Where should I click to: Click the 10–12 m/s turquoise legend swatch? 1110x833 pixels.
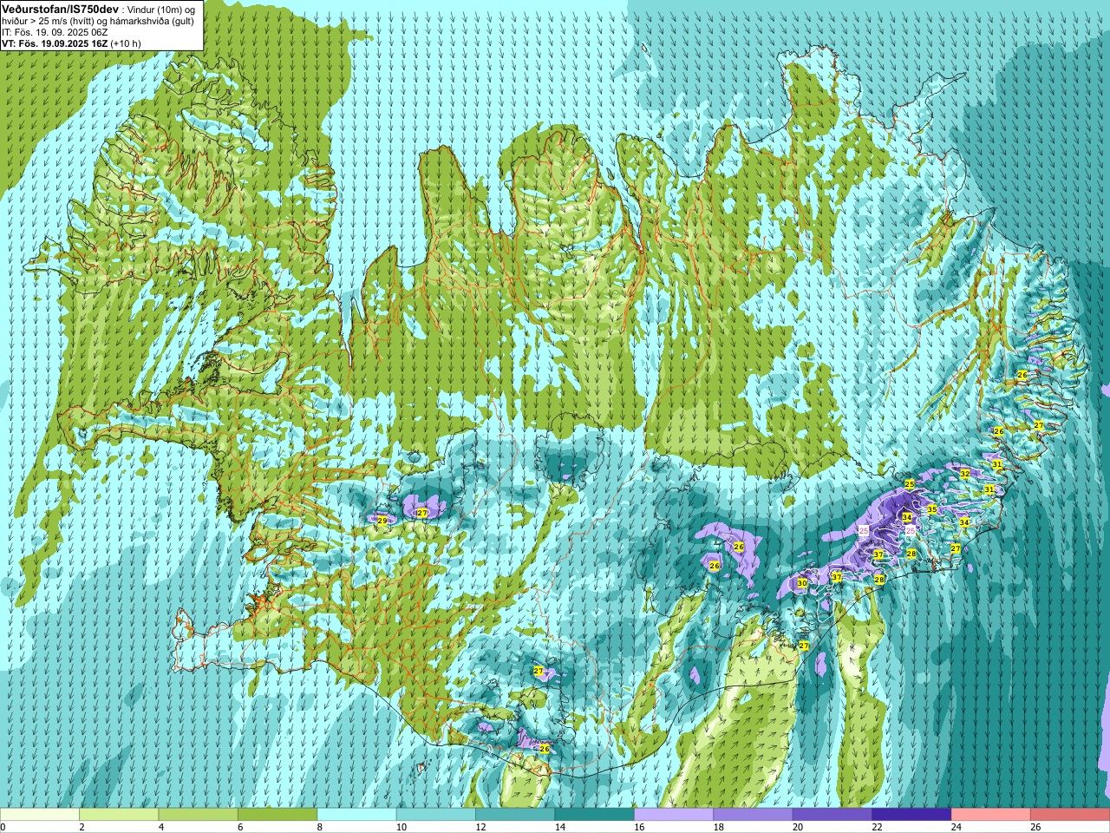tap(435, 815)
